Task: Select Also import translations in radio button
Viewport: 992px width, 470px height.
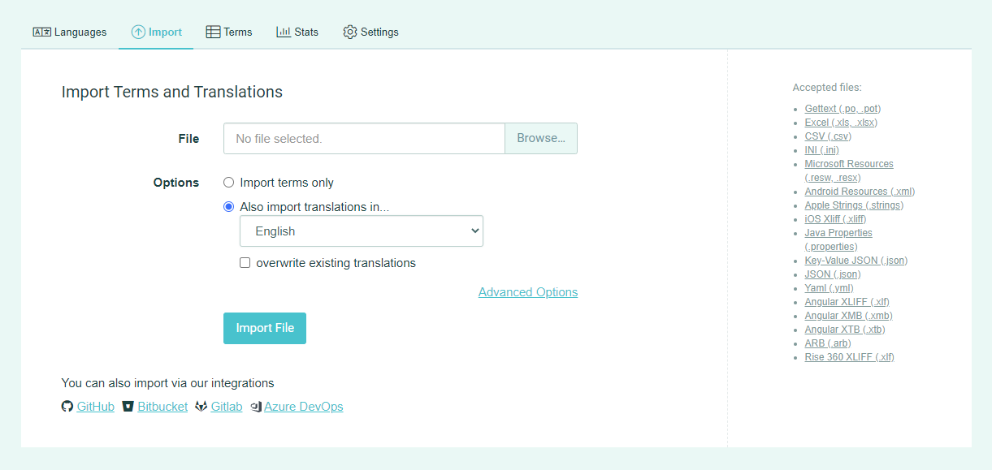Action: tap(229, 207)
